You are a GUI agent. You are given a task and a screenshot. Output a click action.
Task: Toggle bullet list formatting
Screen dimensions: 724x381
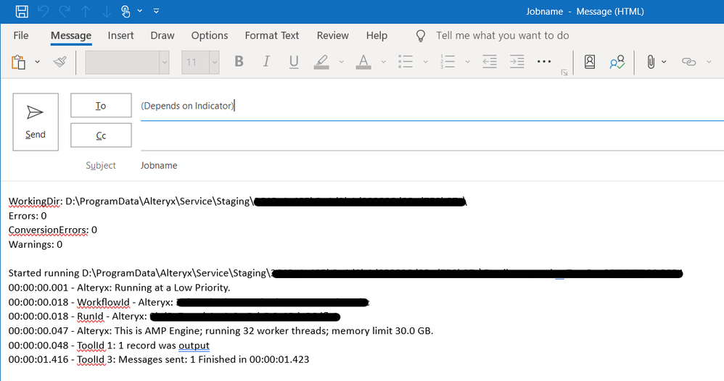[x=406, y=62]
